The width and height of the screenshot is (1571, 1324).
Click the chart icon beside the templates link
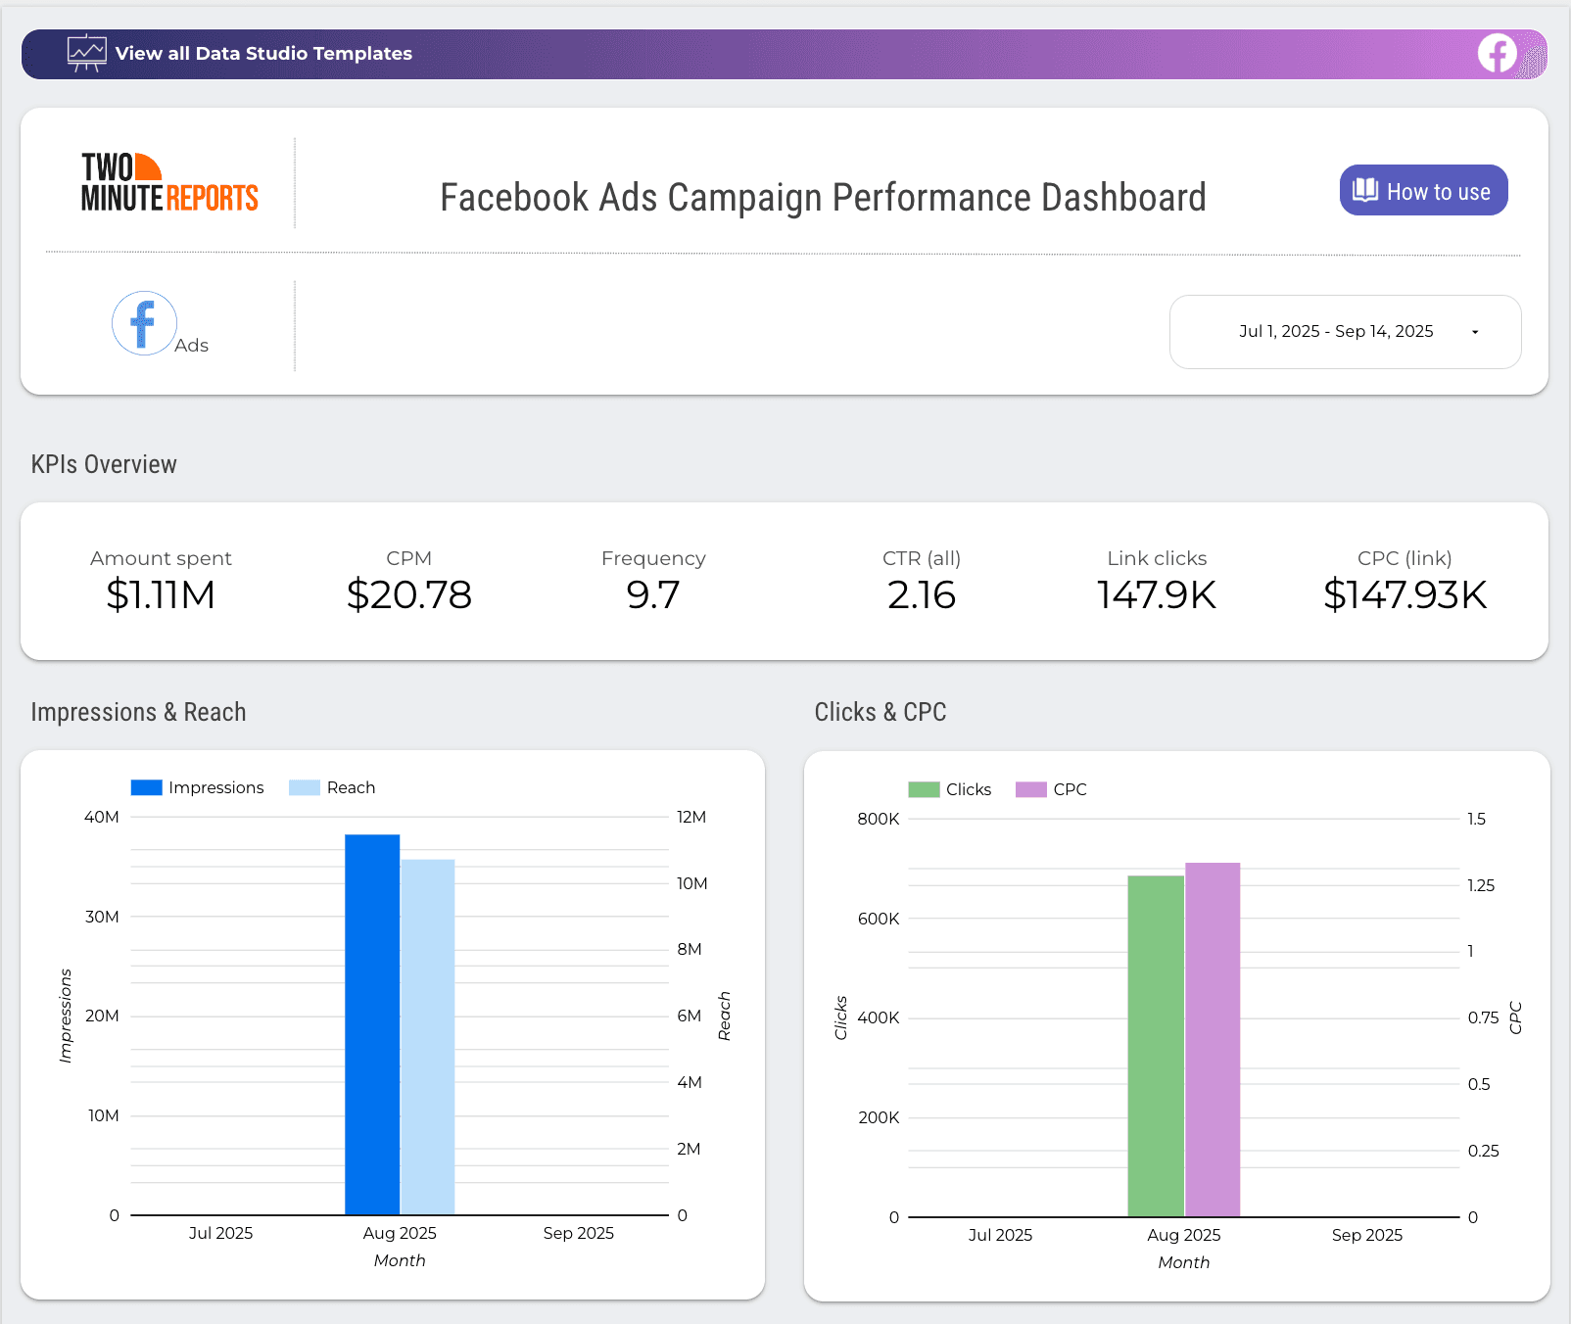(x=87, y=53)
